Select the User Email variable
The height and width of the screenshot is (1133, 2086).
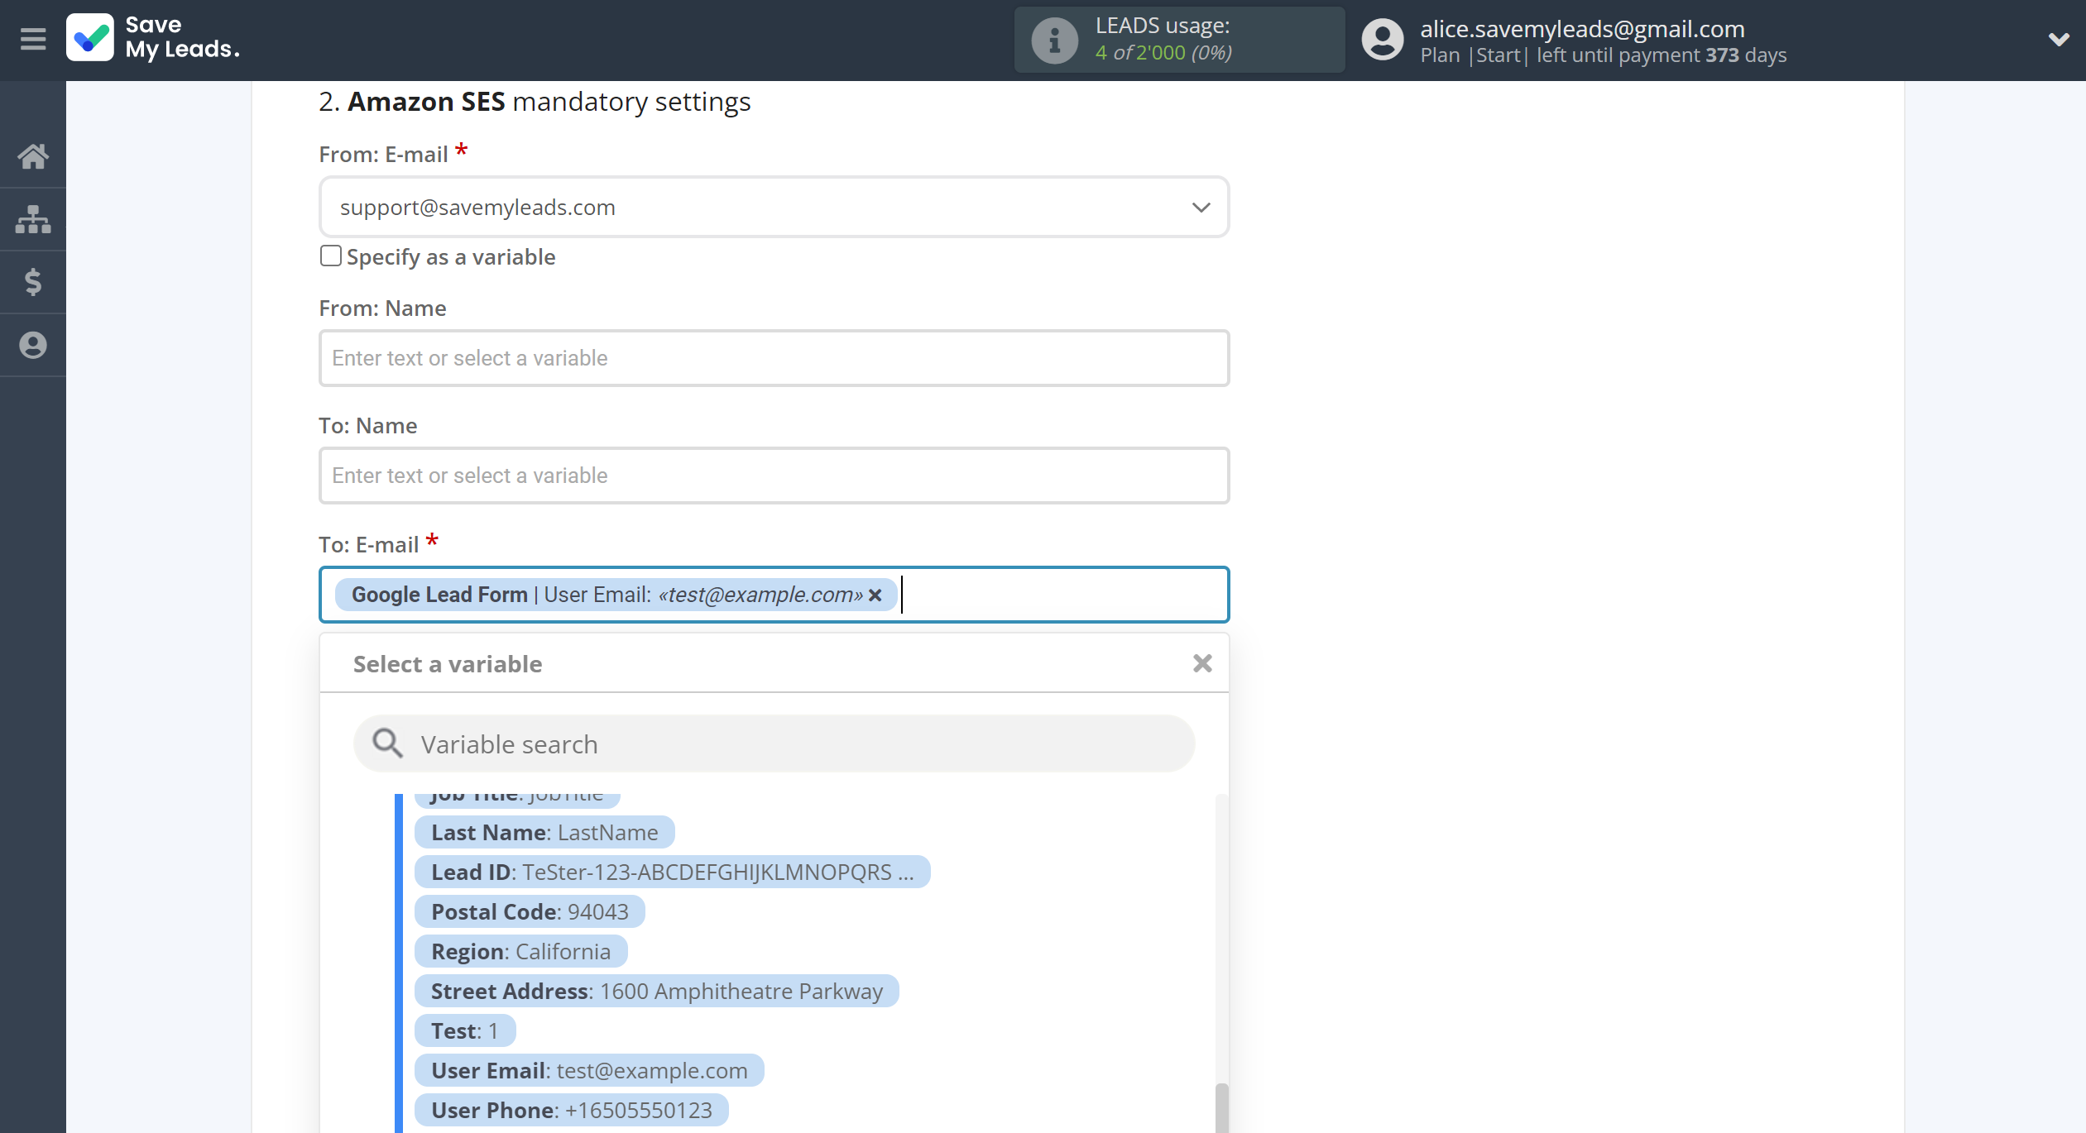click(589, 1071)
